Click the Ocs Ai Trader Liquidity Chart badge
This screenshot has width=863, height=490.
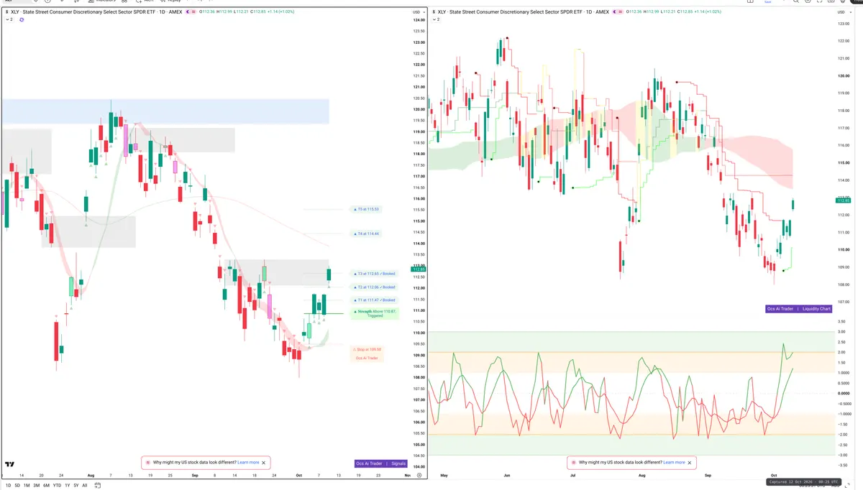click(799, 308)
